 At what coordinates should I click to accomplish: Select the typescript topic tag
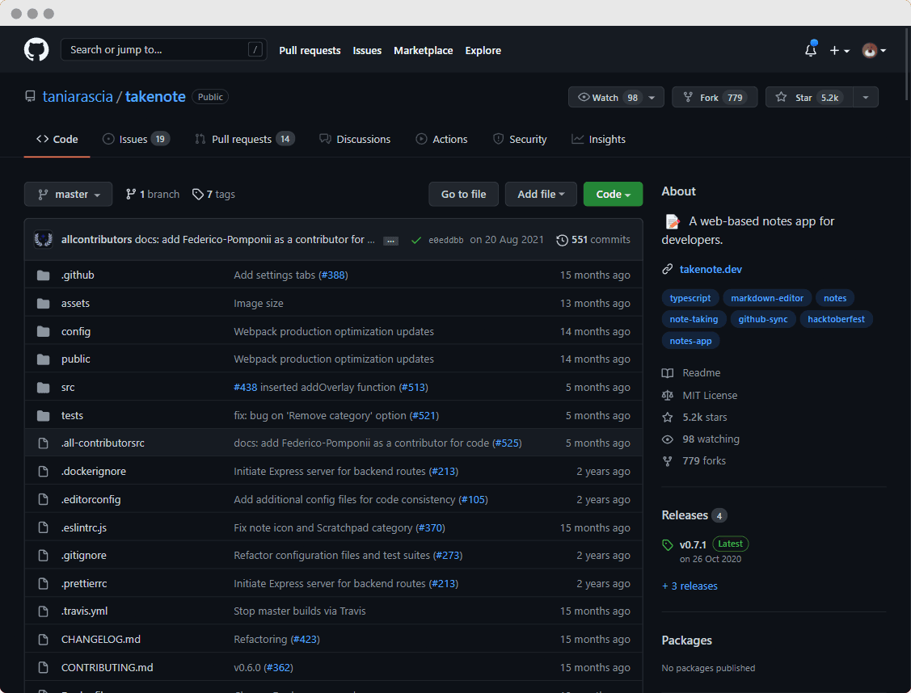click(x=690, y=298)
